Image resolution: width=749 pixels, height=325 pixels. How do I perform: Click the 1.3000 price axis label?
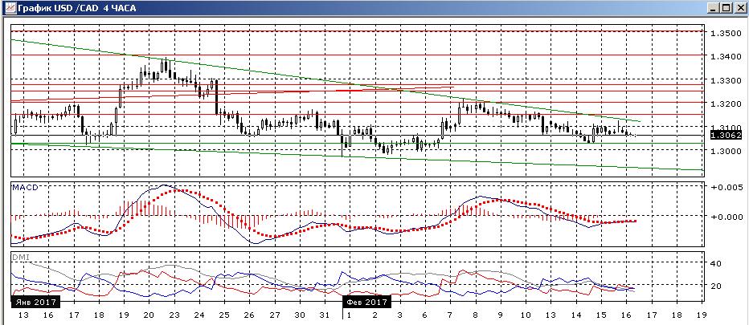click(x=726, y=151)
